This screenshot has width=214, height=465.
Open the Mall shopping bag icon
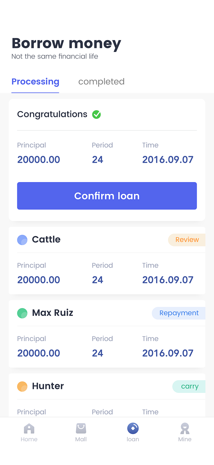81,428
